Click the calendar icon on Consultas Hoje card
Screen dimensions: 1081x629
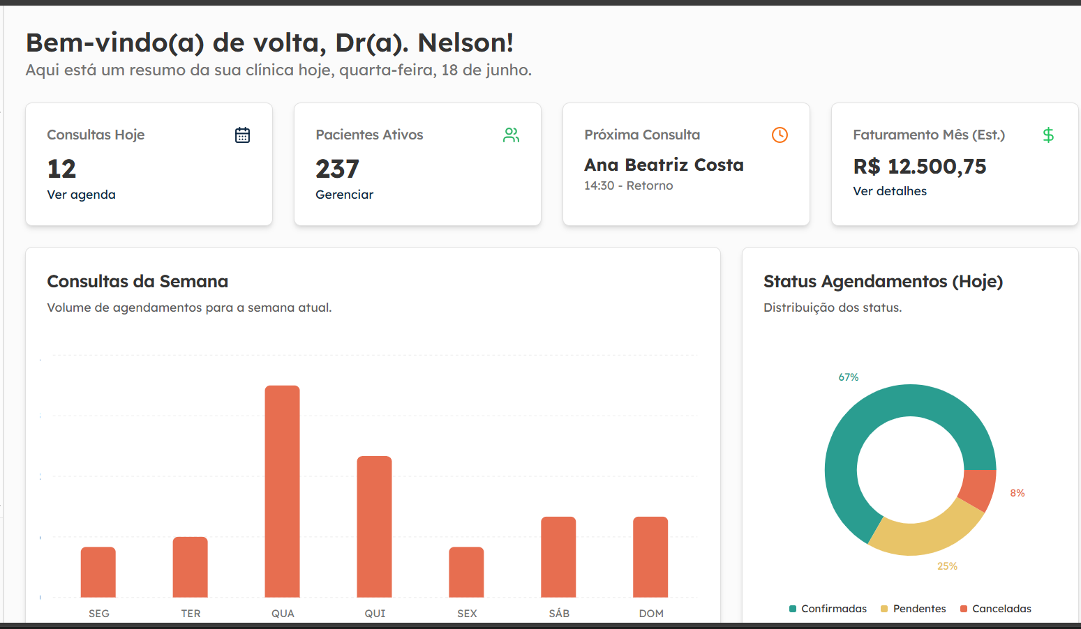[x=242, y=135]
